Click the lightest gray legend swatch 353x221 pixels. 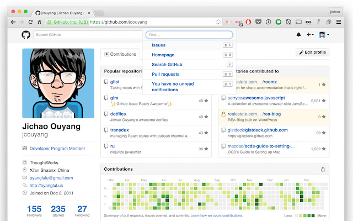coord(297,216)
